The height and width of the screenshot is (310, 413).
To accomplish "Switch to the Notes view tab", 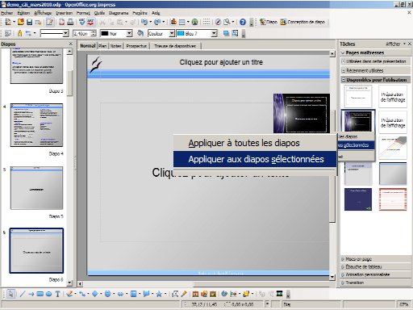I will pos(116,46).
